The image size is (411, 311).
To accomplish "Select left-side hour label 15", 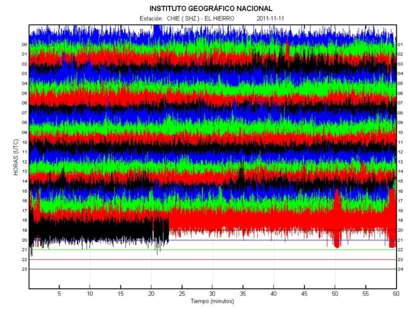I will (x=24, y=191).
